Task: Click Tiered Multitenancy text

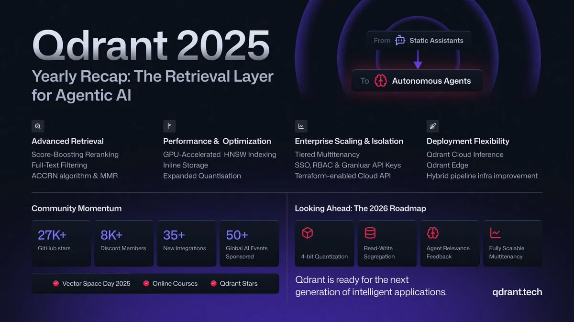Action: click(327, 155)
